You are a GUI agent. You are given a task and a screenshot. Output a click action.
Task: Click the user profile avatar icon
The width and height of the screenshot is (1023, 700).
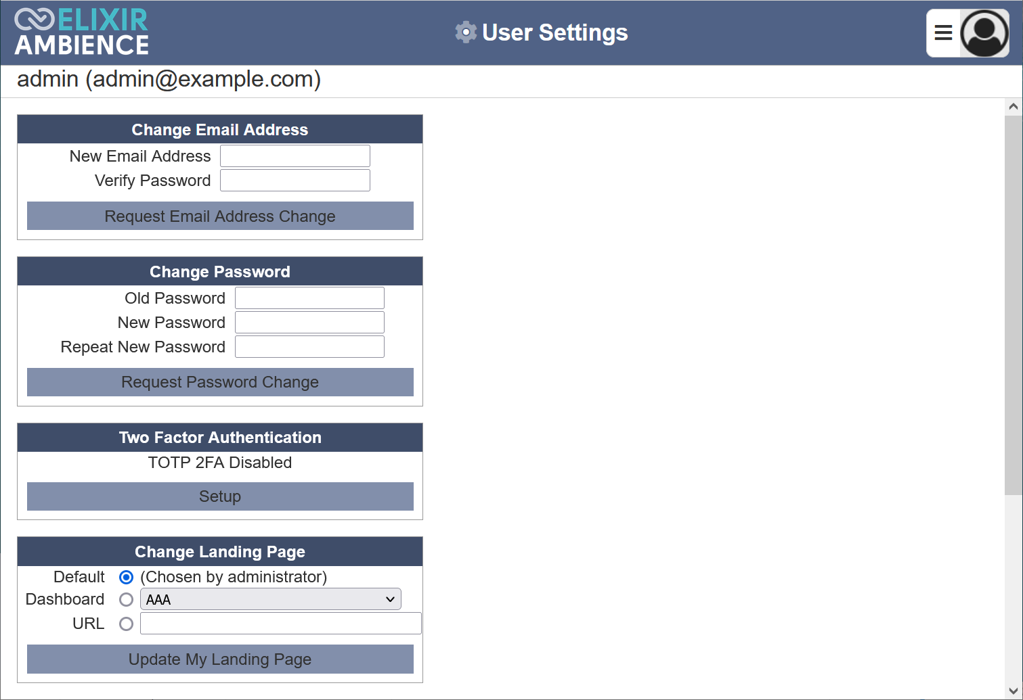(984, 33)
